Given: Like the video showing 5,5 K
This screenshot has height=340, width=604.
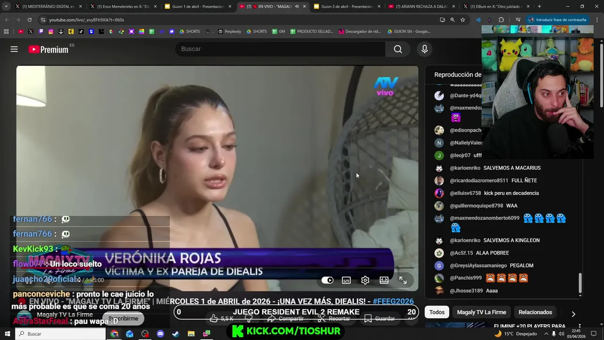Looking at the screenshot, I should pyautogui.click(x=222, y=319).
